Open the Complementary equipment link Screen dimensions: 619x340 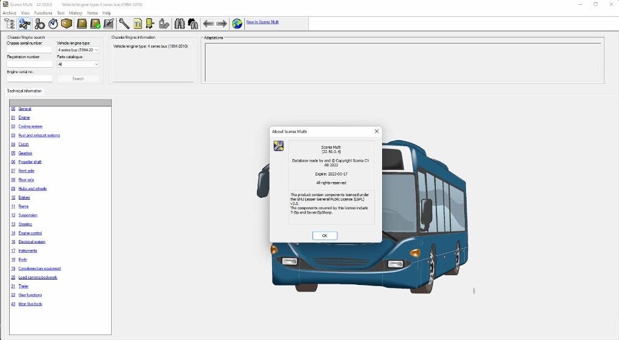click(x=39, y=269)
